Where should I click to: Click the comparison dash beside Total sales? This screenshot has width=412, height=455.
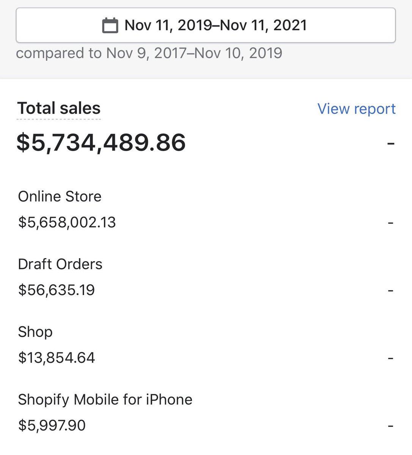point(391,143)
